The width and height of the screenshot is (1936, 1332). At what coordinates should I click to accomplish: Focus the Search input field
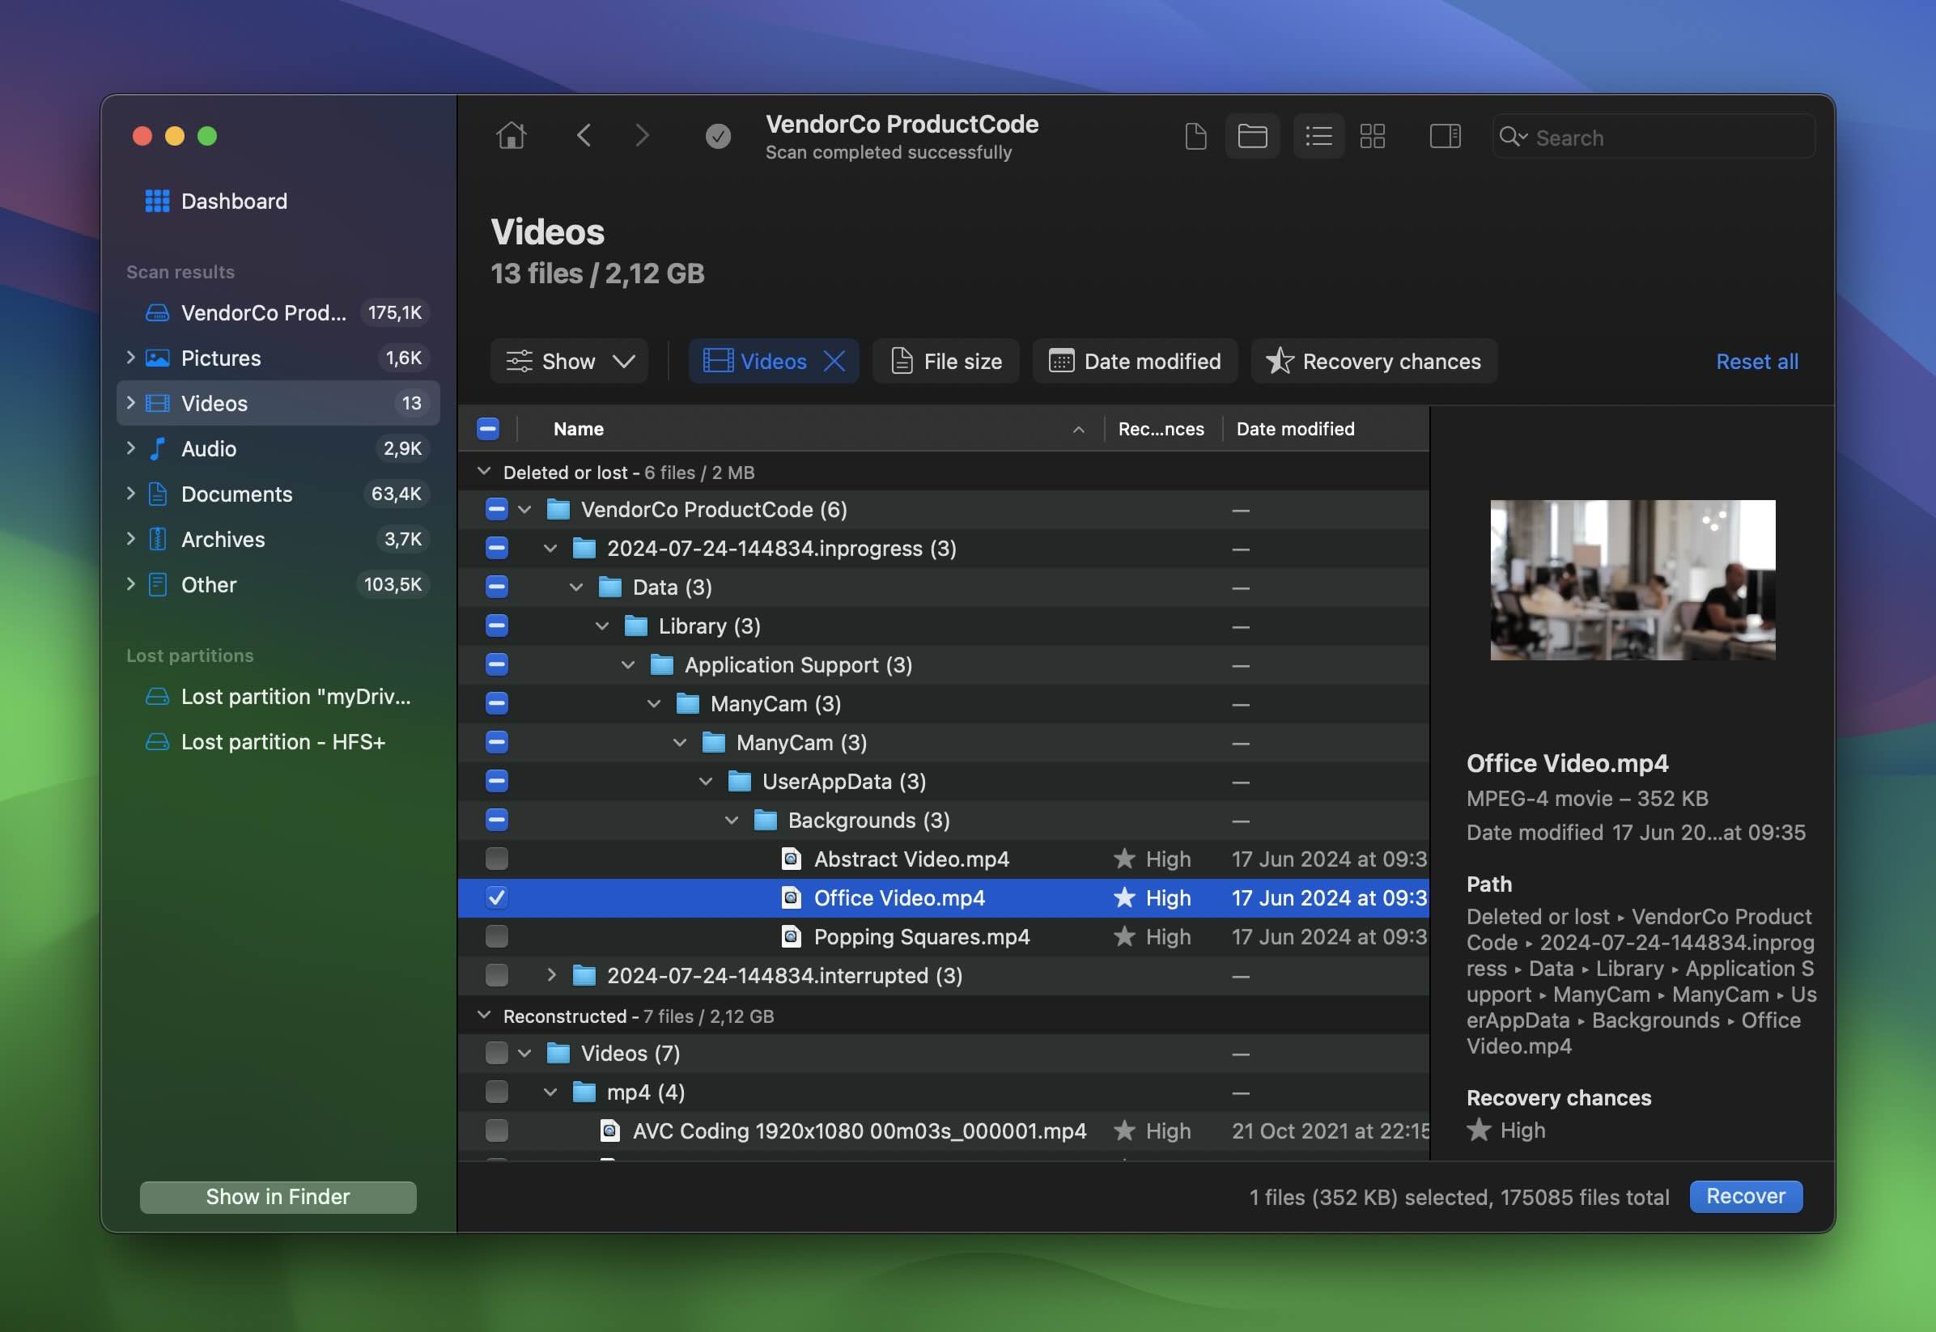(x=1653, y=137)
